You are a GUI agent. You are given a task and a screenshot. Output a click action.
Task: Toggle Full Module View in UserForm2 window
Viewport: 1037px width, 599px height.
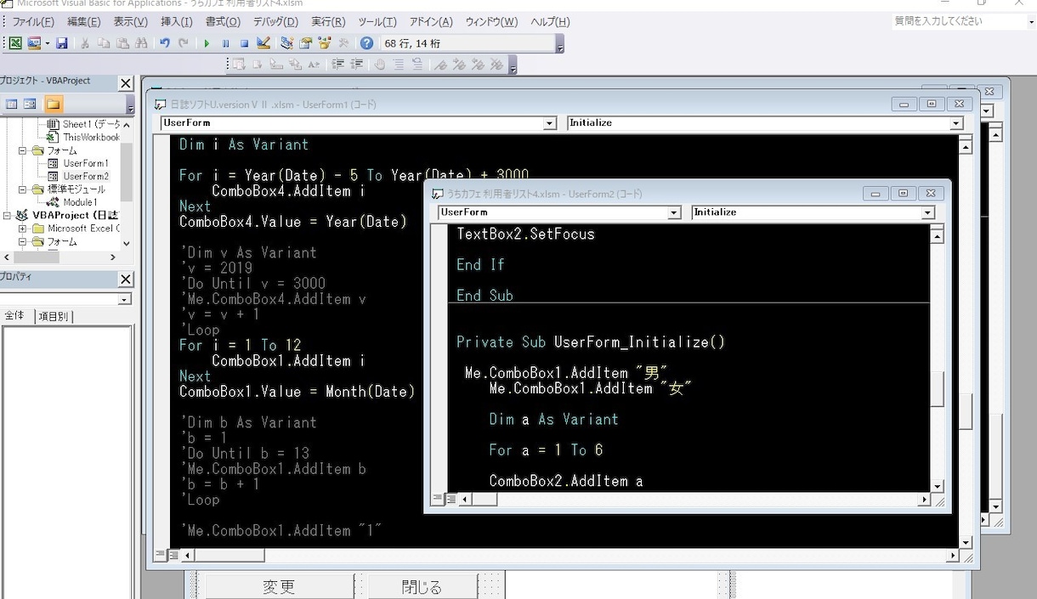point(451,500)
